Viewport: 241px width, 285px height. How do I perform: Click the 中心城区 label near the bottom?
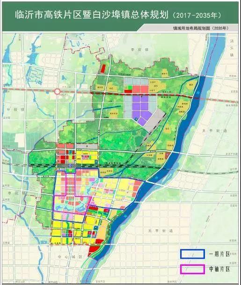click(70, 257)
